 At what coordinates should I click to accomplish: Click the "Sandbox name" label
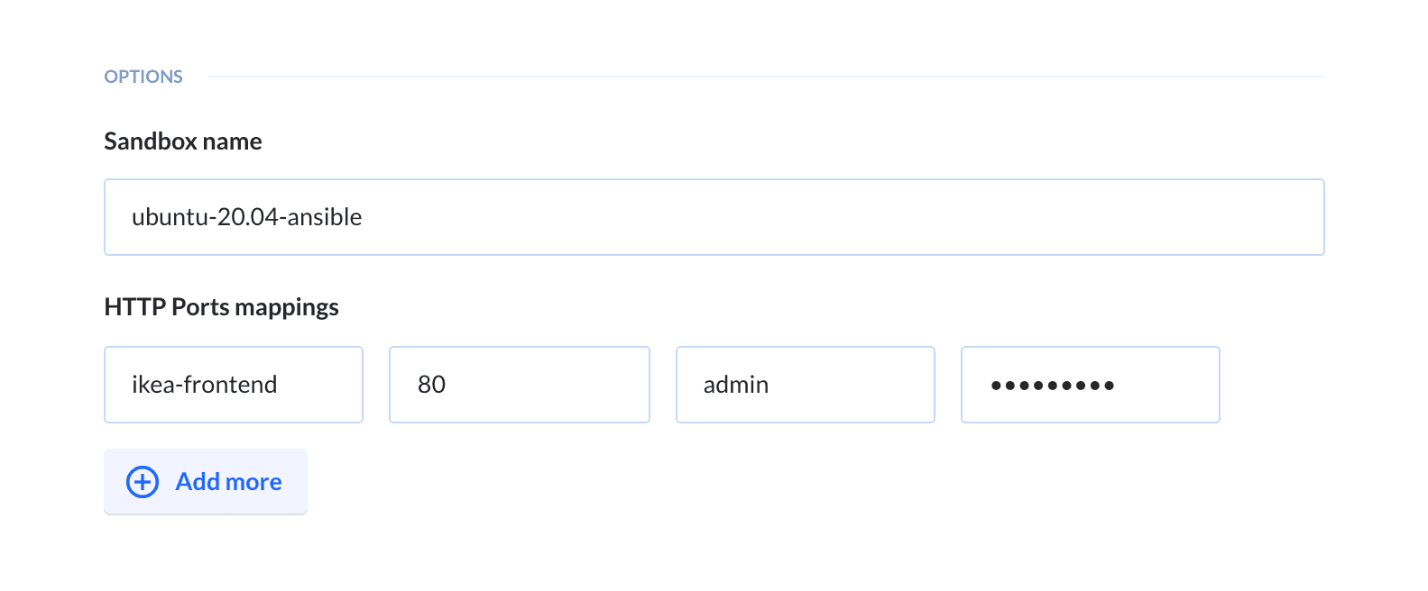(183, 141)
